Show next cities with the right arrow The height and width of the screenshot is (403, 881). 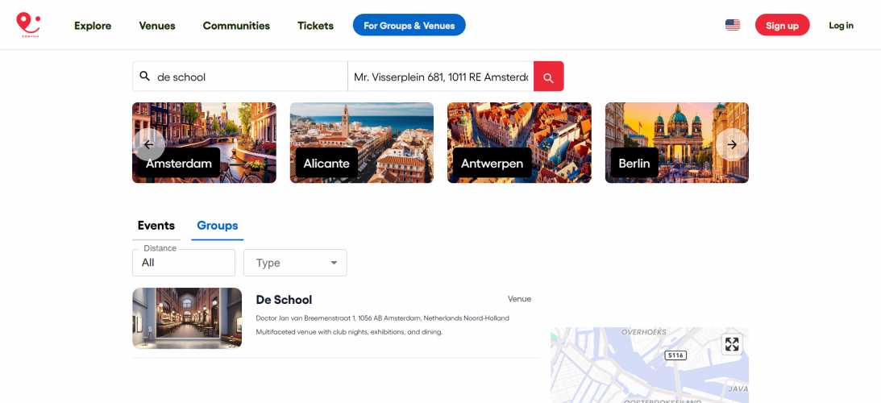[732, 144]
